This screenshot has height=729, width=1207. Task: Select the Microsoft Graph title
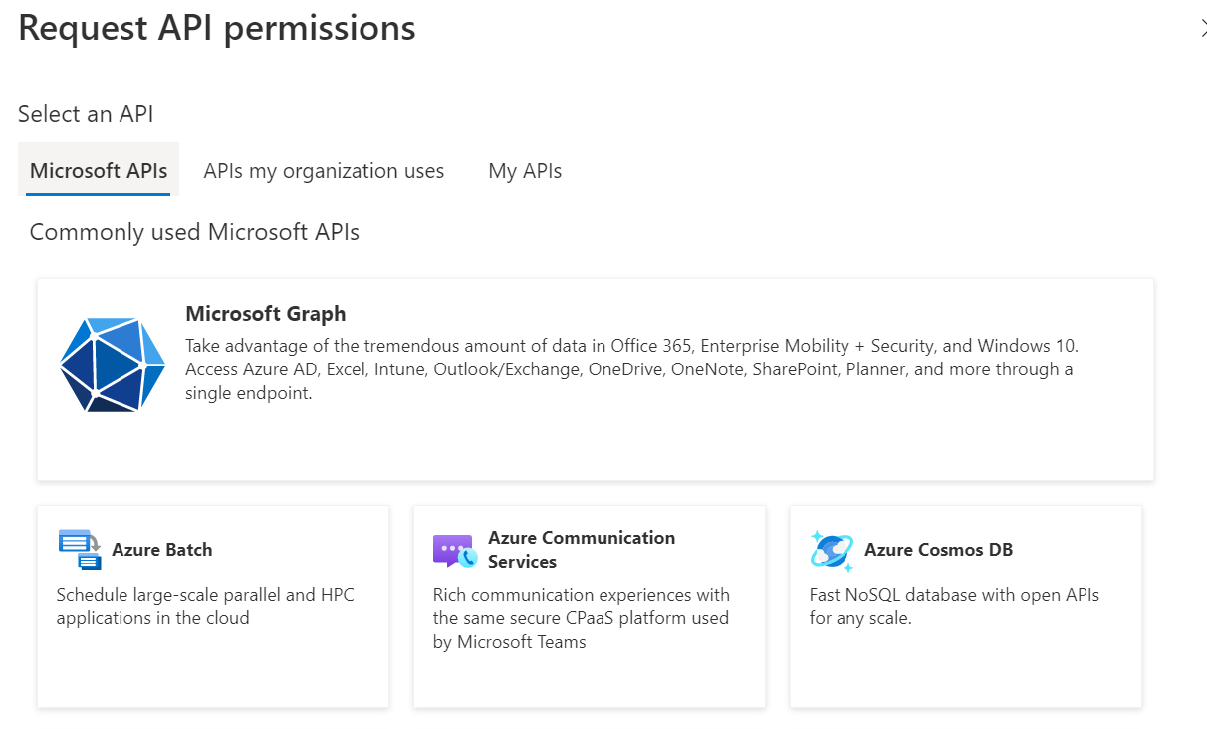point(265,314)
